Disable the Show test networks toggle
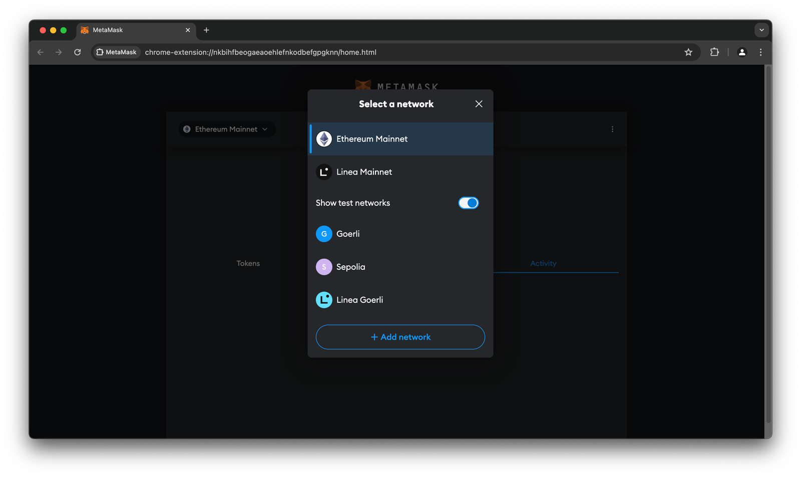This screenshot has width=801, height=477. (469, 203)
